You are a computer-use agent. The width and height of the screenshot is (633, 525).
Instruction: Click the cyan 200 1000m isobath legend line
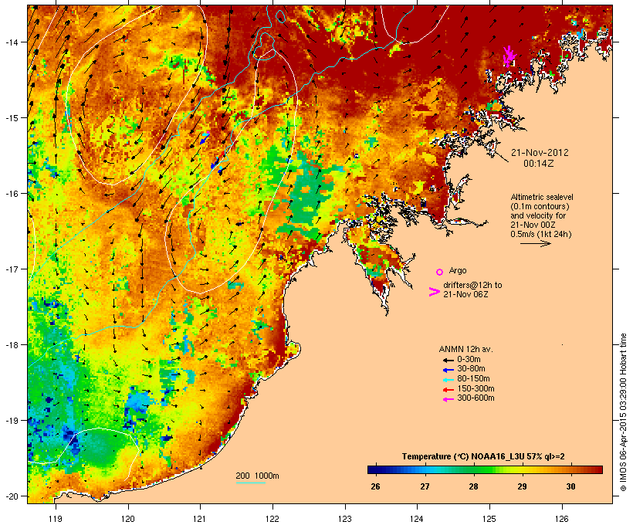pyautogui.click(x=250, y=483)
